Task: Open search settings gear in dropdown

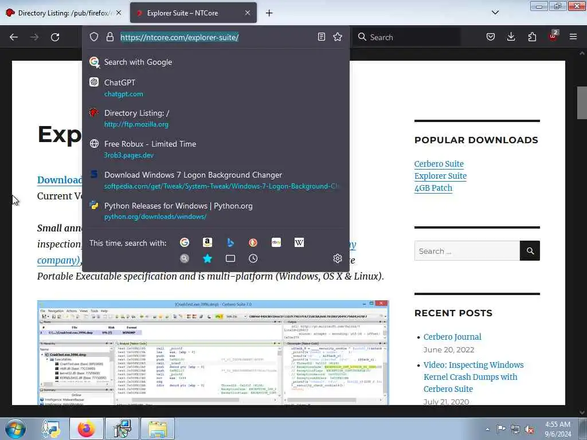Action: click(338, 258)
